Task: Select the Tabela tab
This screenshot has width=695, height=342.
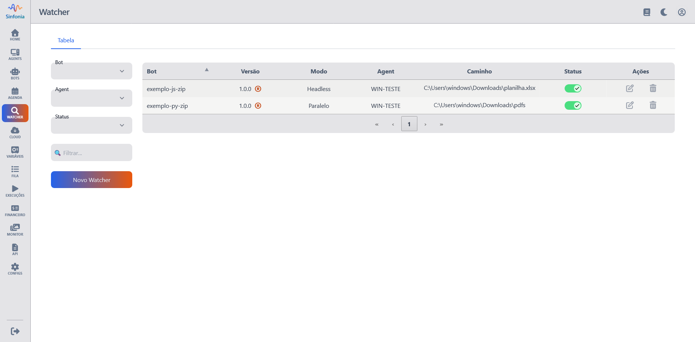Action: point(66,40)
